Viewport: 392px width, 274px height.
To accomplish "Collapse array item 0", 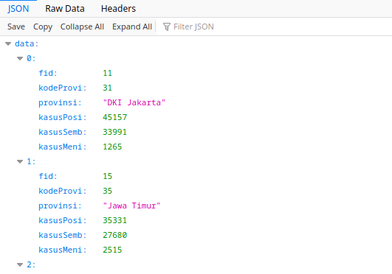I will click(20, 59).
